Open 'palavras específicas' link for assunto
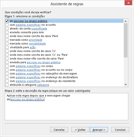The image size is (134, 137). 28,25
